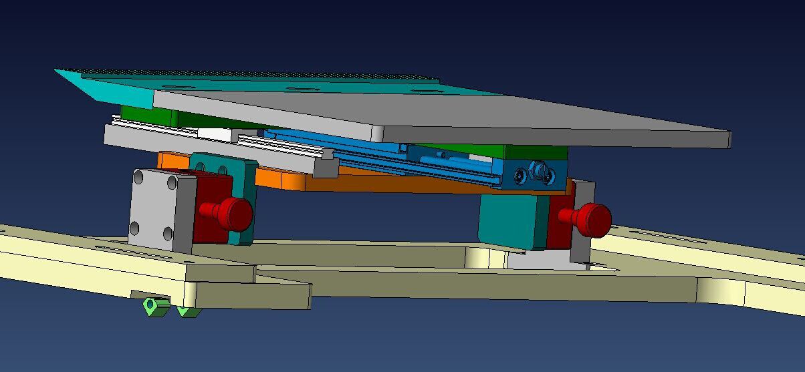Select the small gray rail end stop
Image resolution: width=805 pixels, height=372 pixels.
[x=326, y=166]
